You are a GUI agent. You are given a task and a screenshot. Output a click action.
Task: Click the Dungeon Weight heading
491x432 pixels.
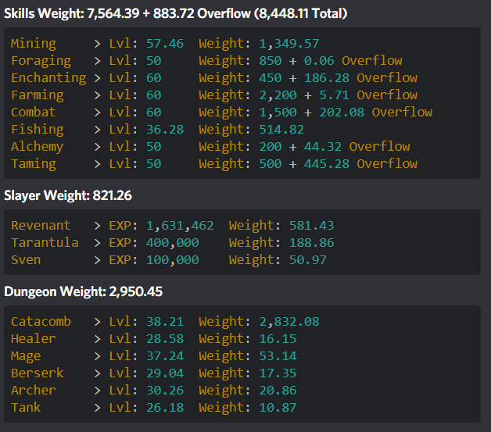82,291
